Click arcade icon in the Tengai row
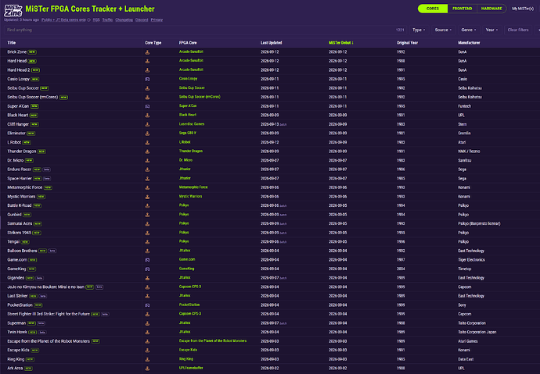Image resolution: width=540 pixels, height=374 pixels. click(x=147, y=242)
